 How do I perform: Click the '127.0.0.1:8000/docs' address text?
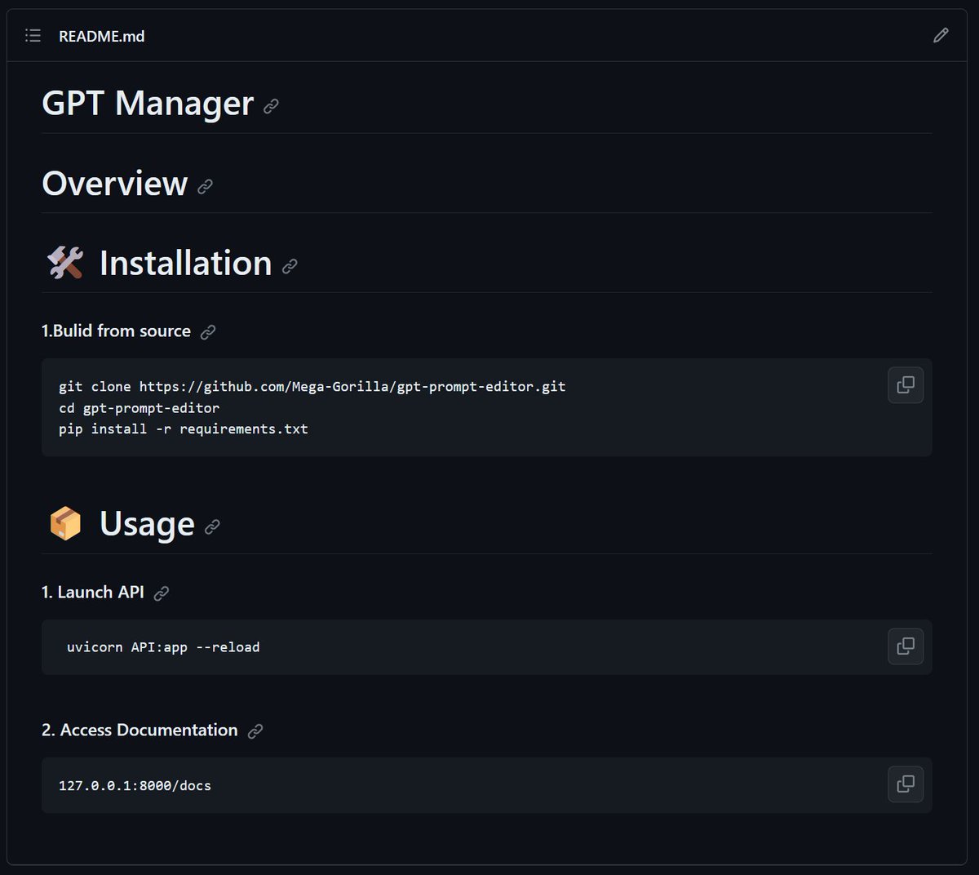135,785
